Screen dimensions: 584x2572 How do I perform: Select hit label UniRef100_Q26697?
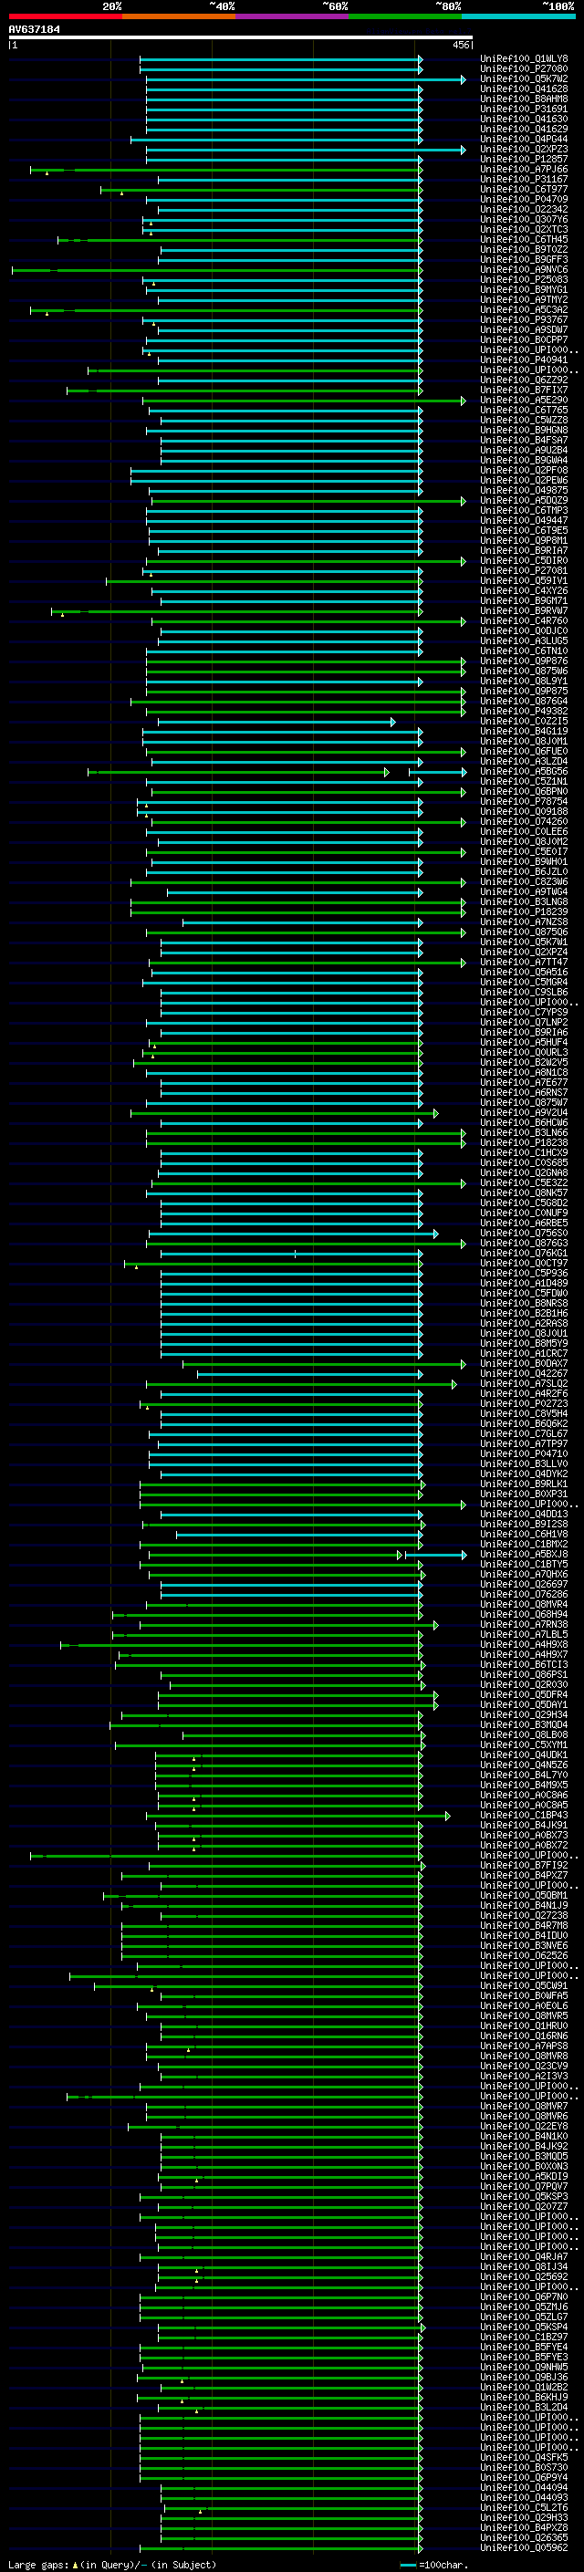(524, 1586)
